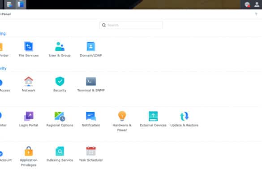Open Login Portal settings
The width and height of the screenshot is (262, 175).
pos(29,119)
